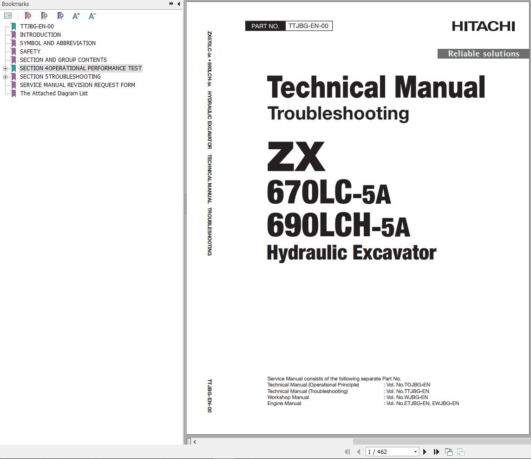Click the double-arrow expand icon in Bookmarks header
The height and width of the screenshot is (459, 531).
pyautogui.click(x=171, y=4)
